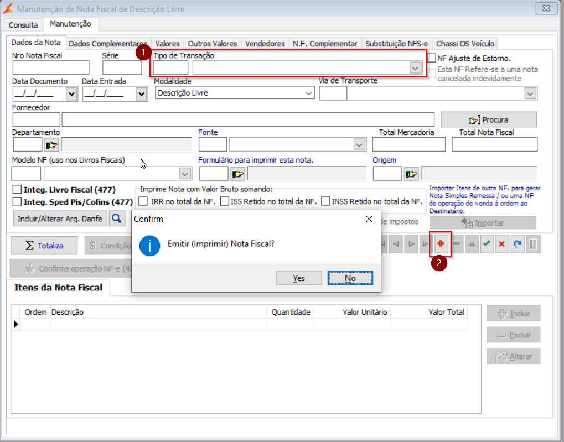Close the Confirm dialog with X
The image size is (564, 442).
(x=369, y=219)
